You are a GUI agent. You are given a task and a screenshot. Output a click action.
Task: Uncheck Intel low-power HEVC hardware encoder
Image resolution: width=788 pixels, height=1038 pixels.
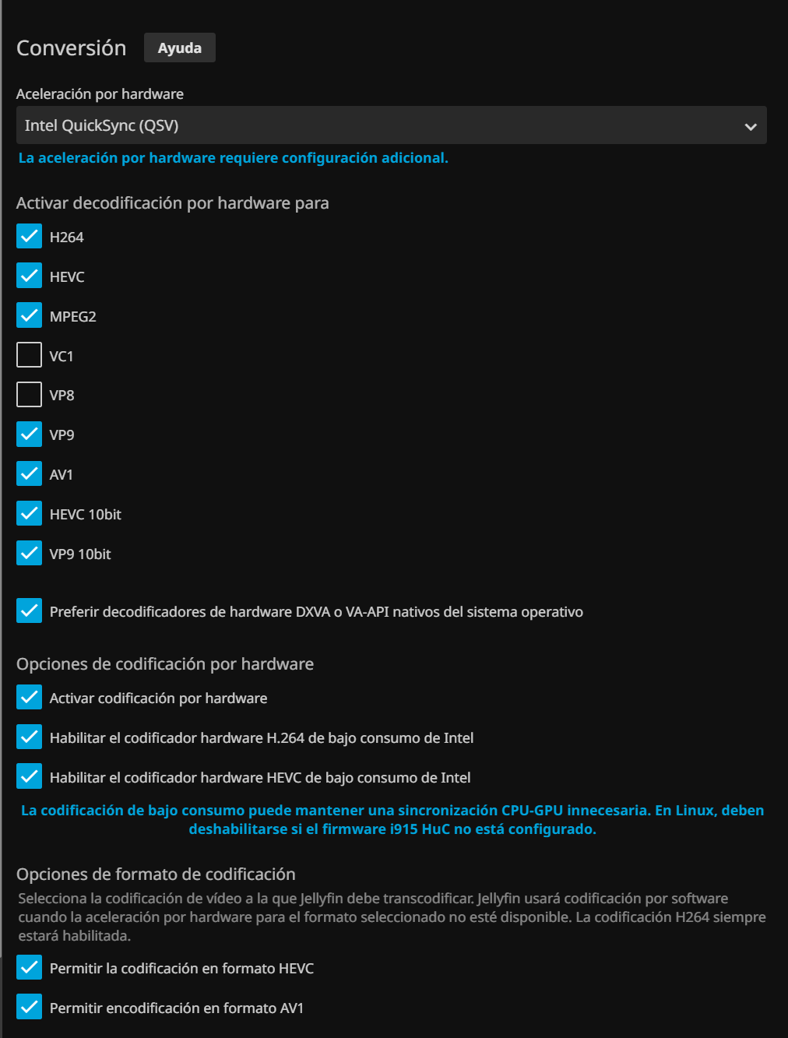pos(30,777)
